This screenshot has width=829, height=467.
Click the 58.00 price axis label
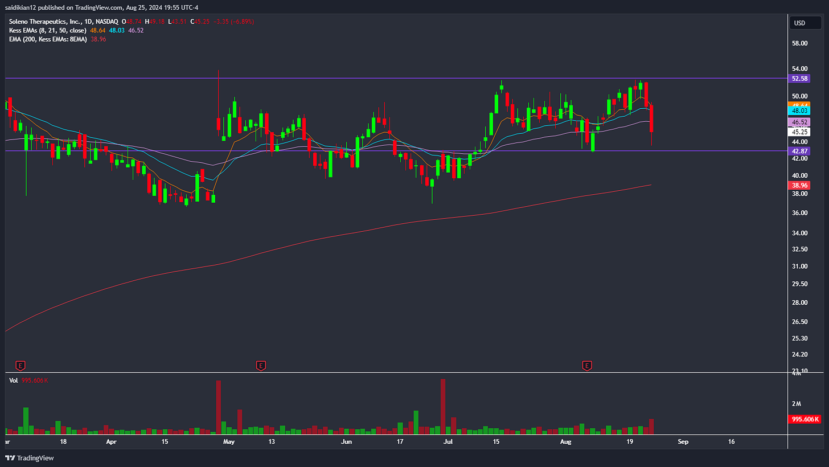pyautogui.click(x=800, y=43)
